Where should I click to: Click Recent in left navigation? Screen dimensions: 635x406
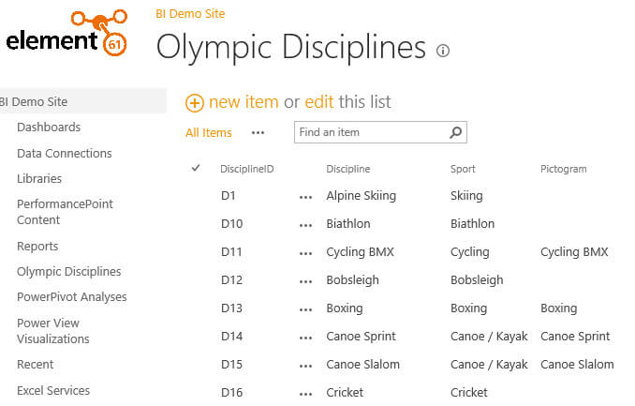tap(36, 364)
